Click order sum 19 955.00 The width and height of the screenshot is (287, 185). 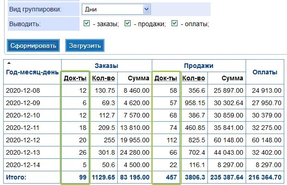pyautogui.click(x=135, y=140)
